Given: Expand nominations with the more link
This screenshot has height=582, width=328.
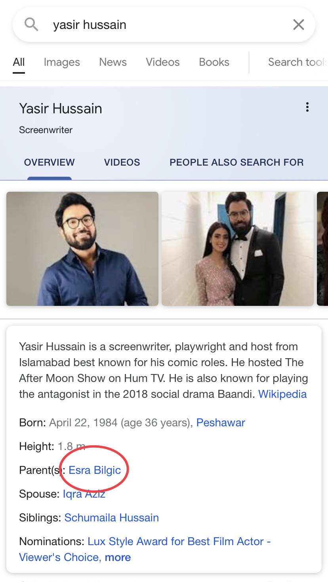Looking at the screenshot, I should coord(118,557).
